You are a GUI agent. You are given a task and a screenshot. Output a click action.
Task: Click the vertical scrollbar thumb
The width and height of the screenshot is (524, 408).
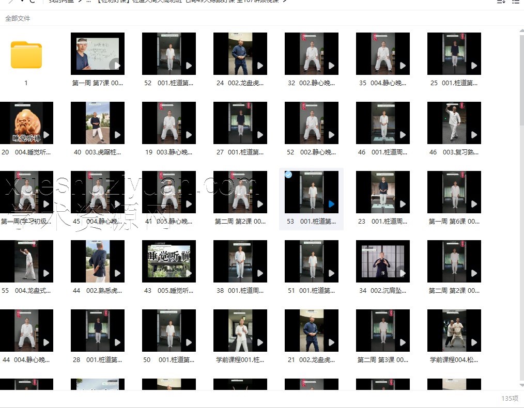coord(521,207)
